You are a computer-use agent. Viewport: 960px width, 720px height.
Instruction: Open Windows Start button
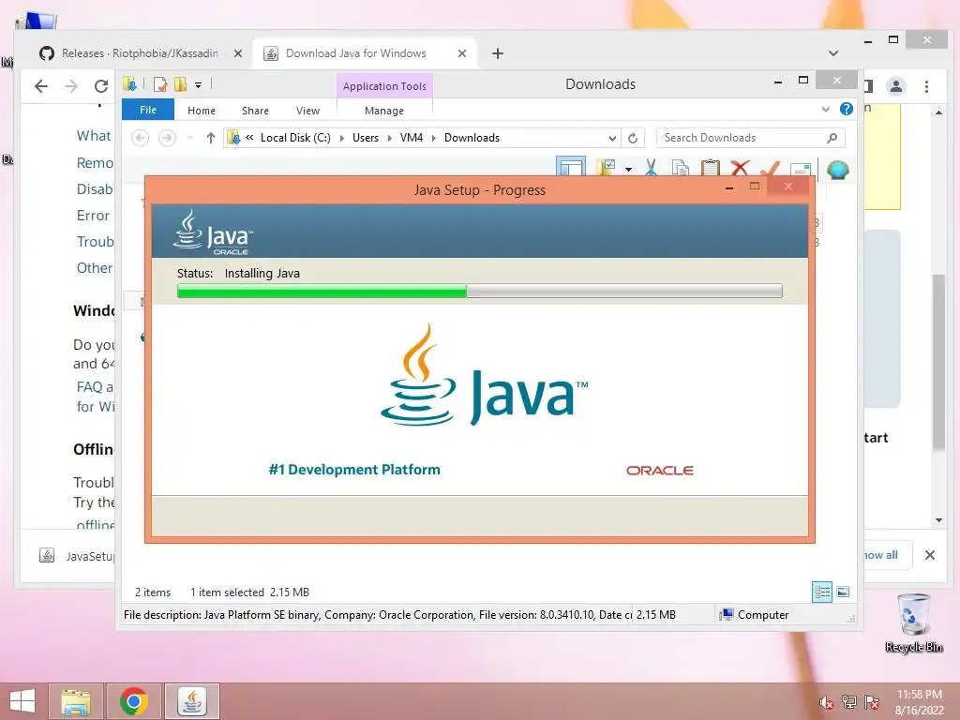(22, 701)
